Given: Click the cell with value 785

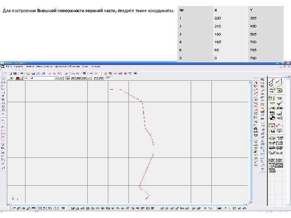Looking at the screenshot, I should [x=253, y=50].
